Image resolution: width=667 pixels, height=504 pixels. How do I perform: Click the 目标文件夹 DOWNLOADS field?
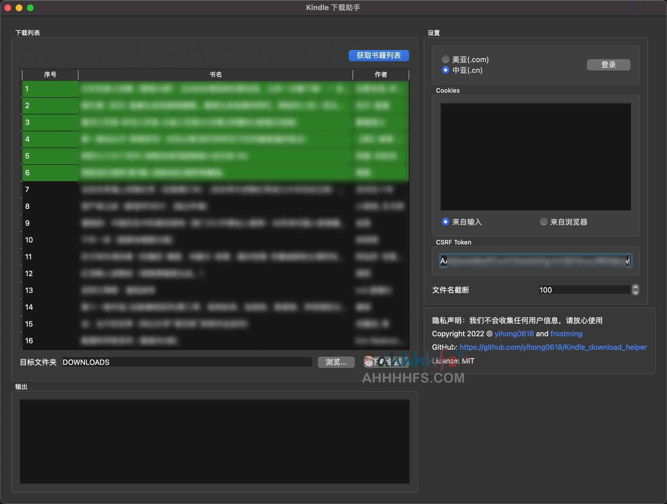pyautogui.click(x=187, y=362)
